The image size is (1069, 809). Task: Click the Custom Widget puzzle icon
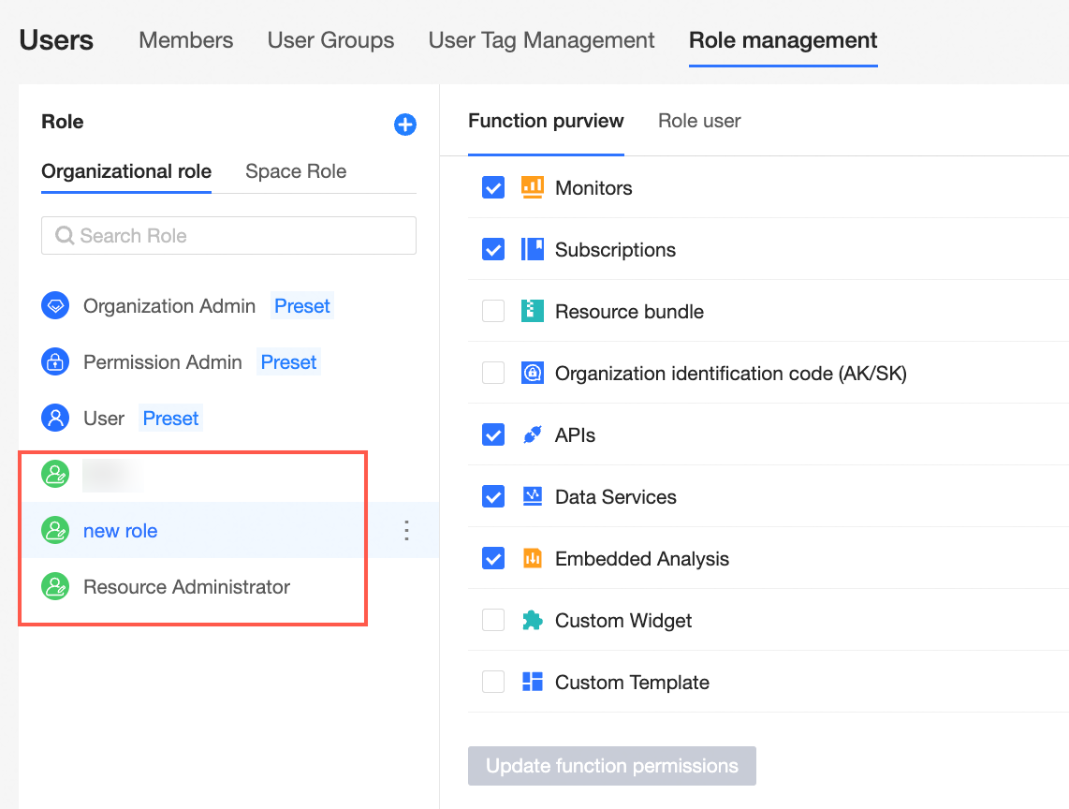pyautogui.click(x=532, y=621)
